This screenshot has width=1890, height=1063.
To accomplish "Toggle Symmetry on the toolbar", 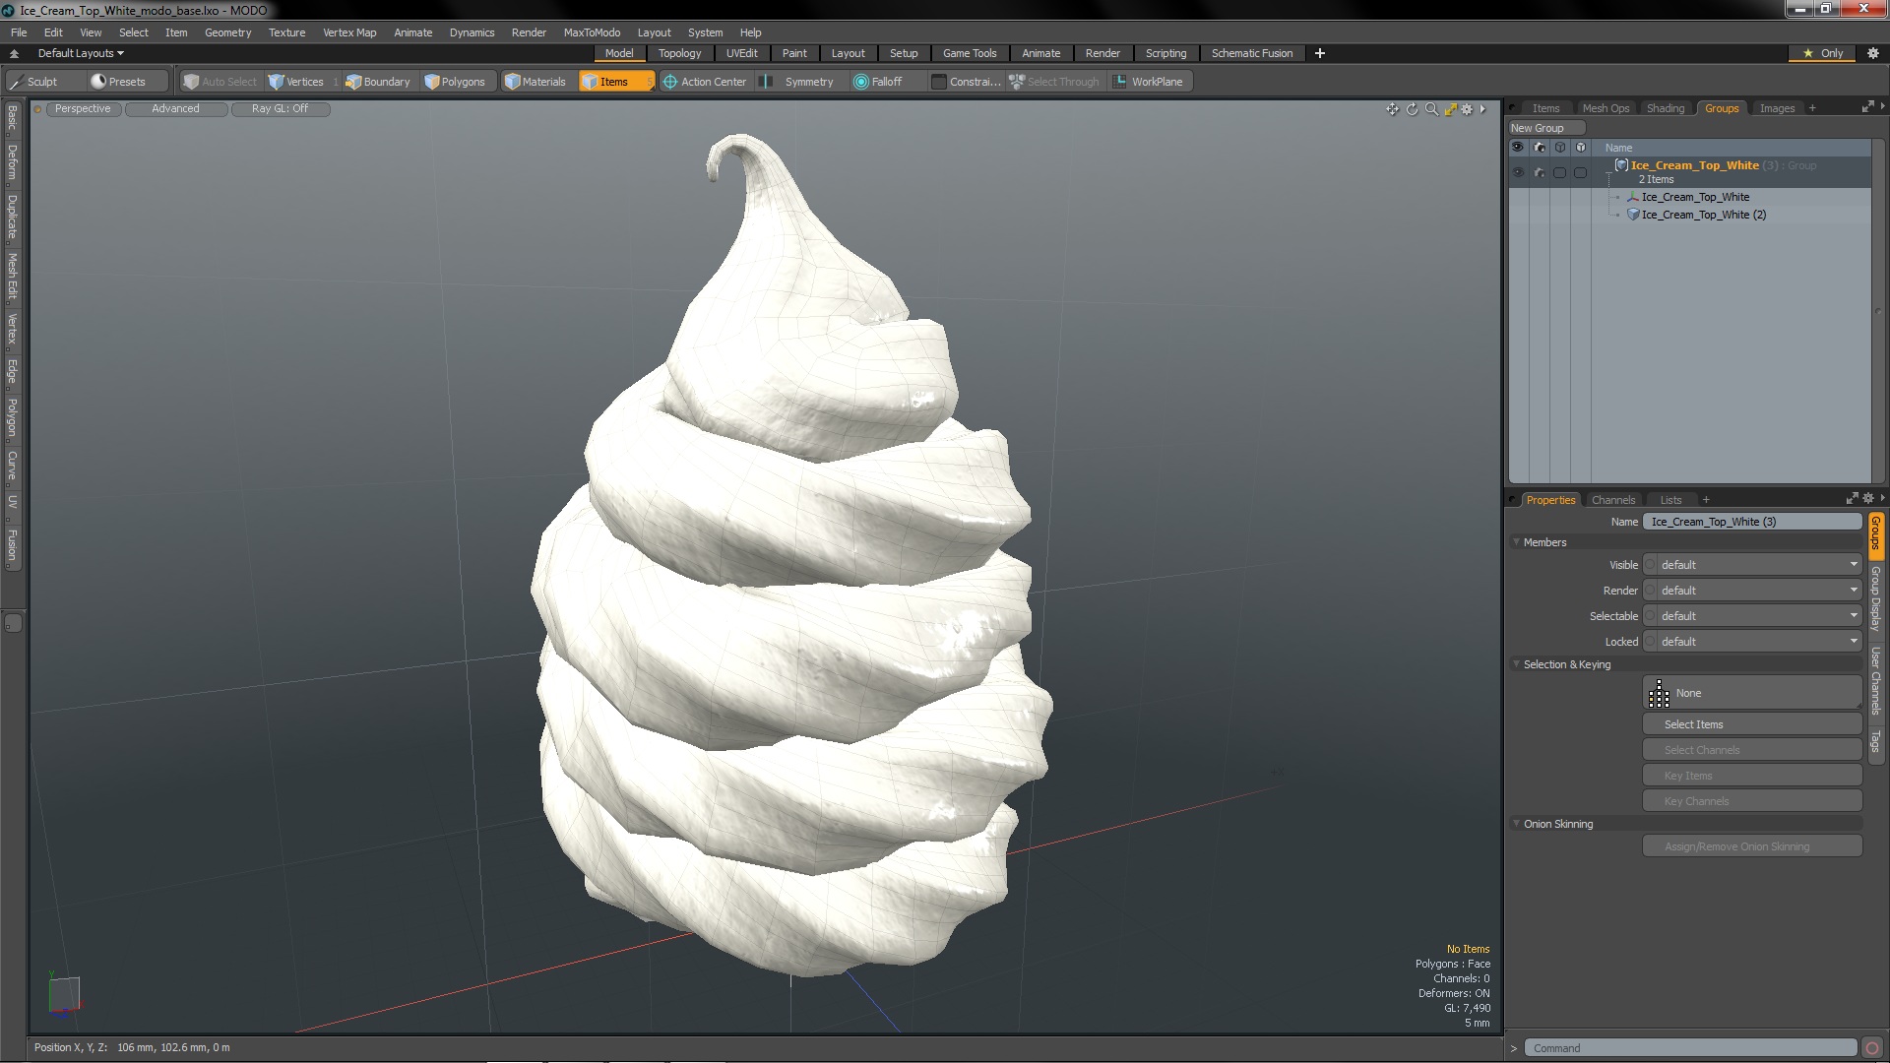I will [x=798, y=82].
